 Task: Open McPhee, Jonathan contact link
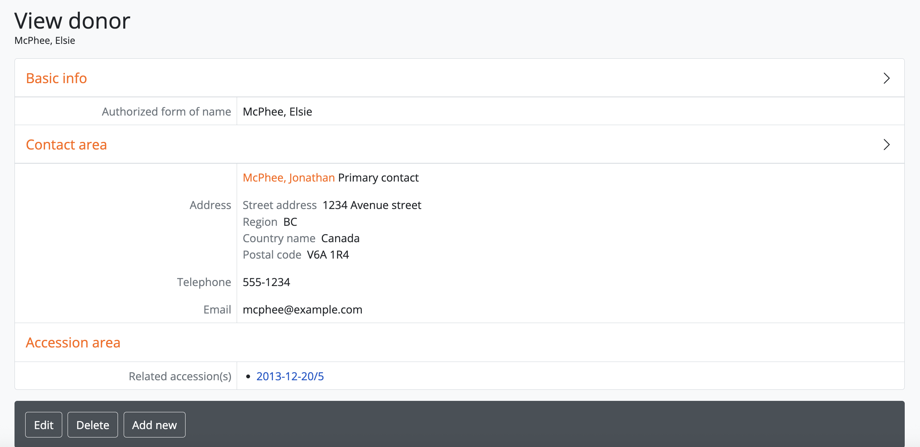[289, 178]
